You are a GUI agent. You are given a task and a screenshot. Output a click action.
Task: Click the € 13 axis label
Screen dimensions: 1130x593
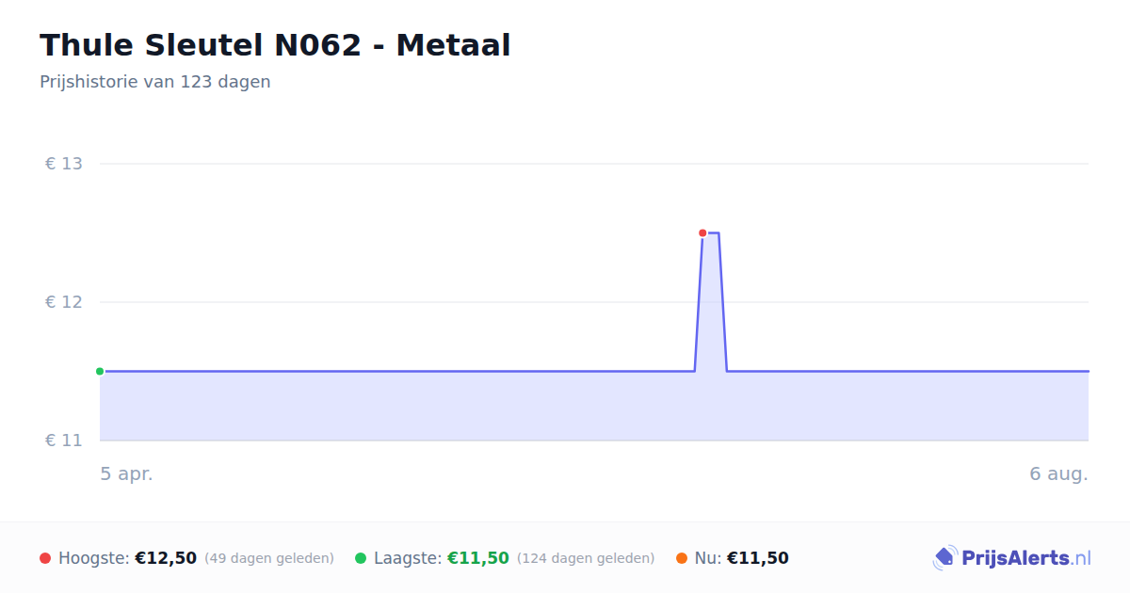pyautogui.click(x=64, y=164)
